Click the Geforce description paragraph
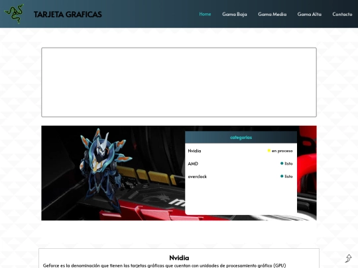The height and width of the screenshot is (268, 358). (164, 265)
